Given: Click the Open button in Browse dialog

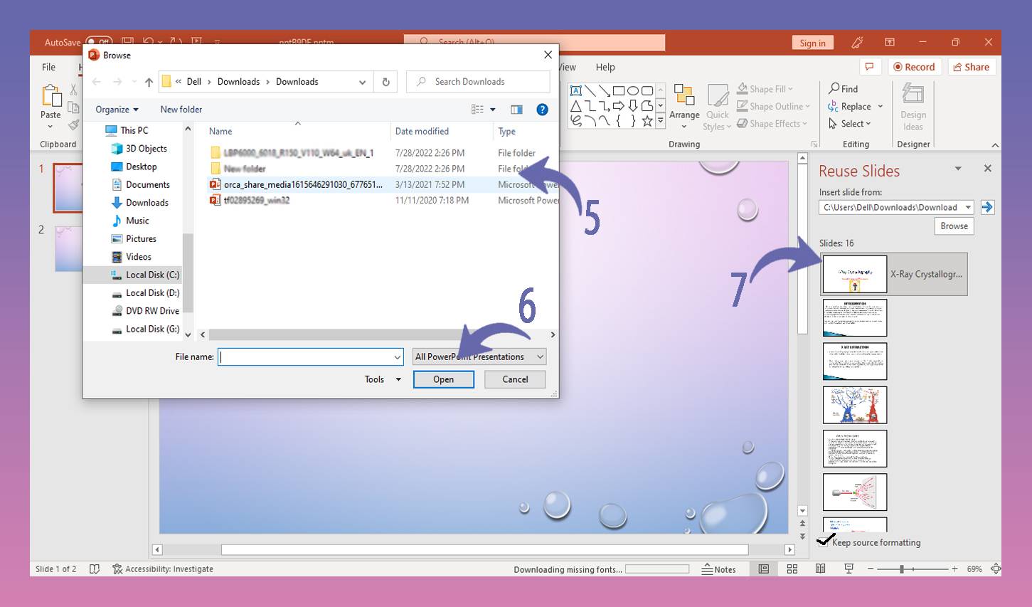Looking at the screenshot, I should click(443, 379).
